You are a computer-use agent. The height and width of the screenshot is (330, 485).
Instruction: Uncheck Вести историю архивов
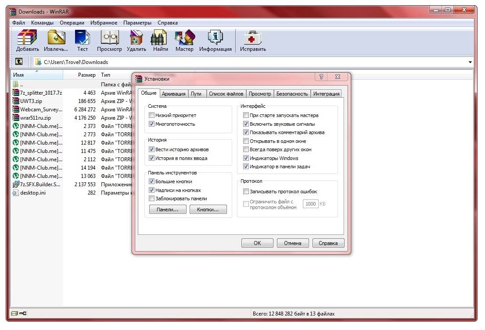151,149
